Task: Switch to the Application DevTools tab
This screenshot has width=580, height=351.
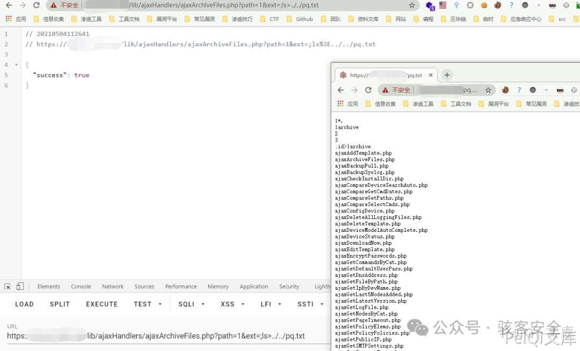Action: click(x=253, y=287)
